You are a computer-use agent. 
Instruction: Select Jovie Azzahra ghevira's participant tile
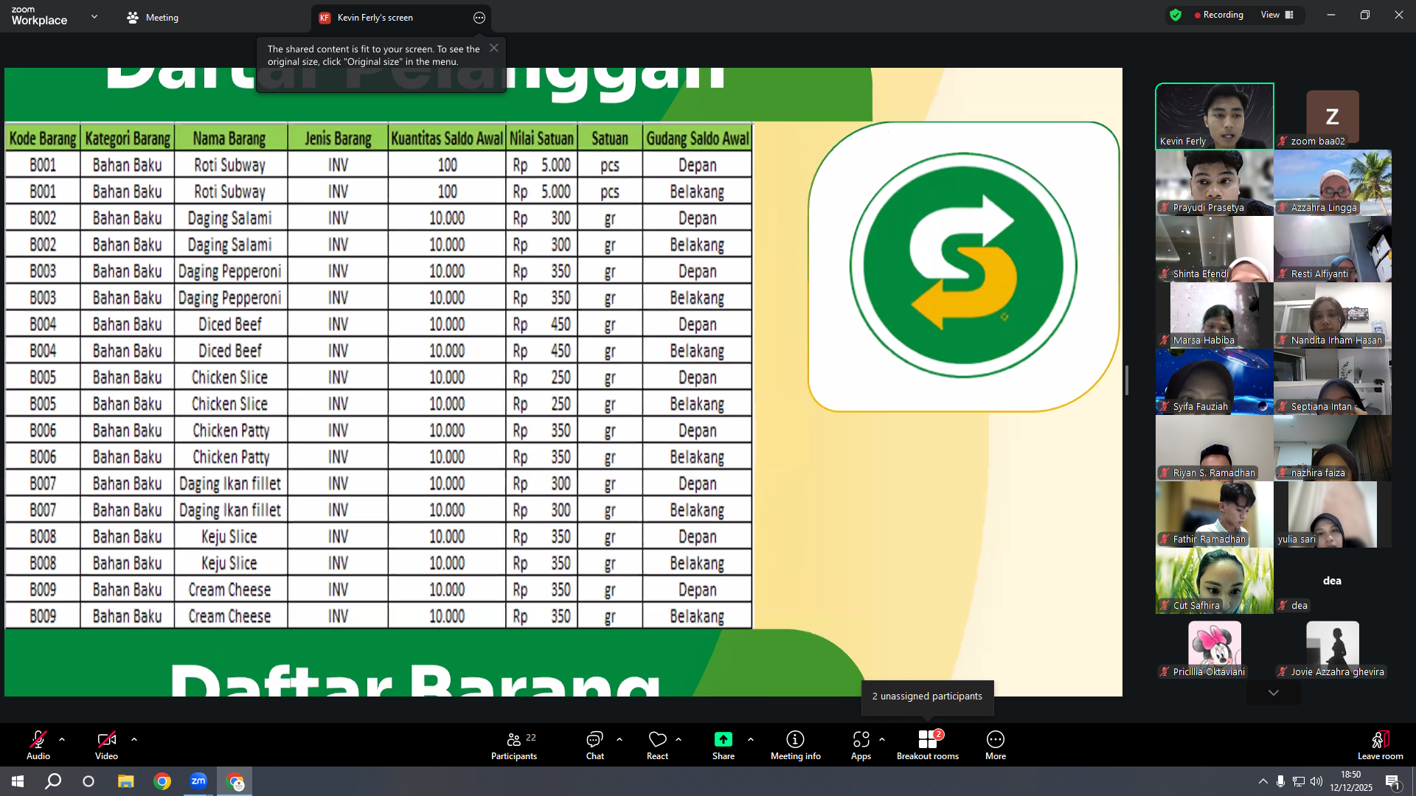(1333, 647)
